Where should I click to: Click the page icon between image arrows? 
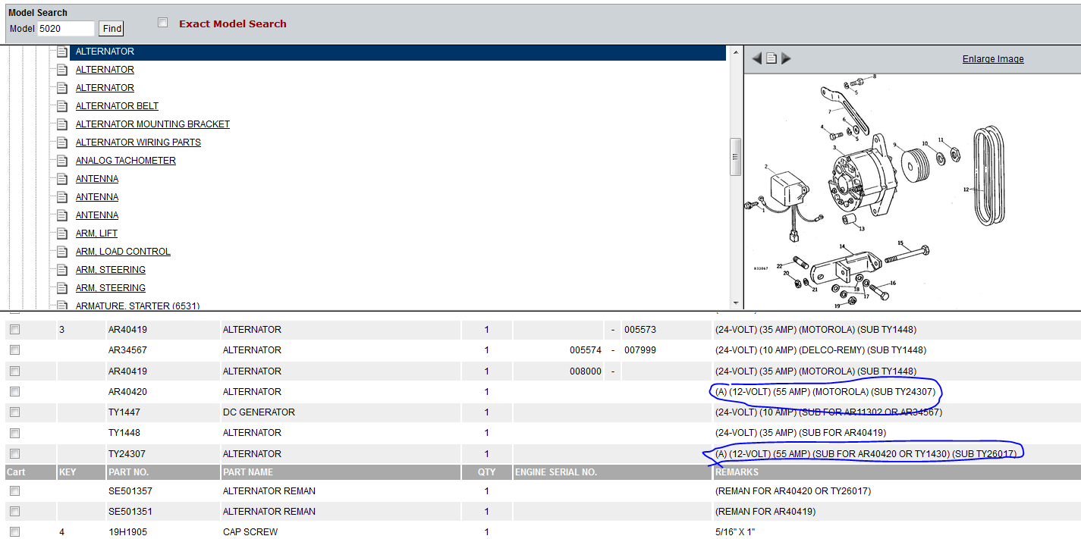click(x=771, y=58)
